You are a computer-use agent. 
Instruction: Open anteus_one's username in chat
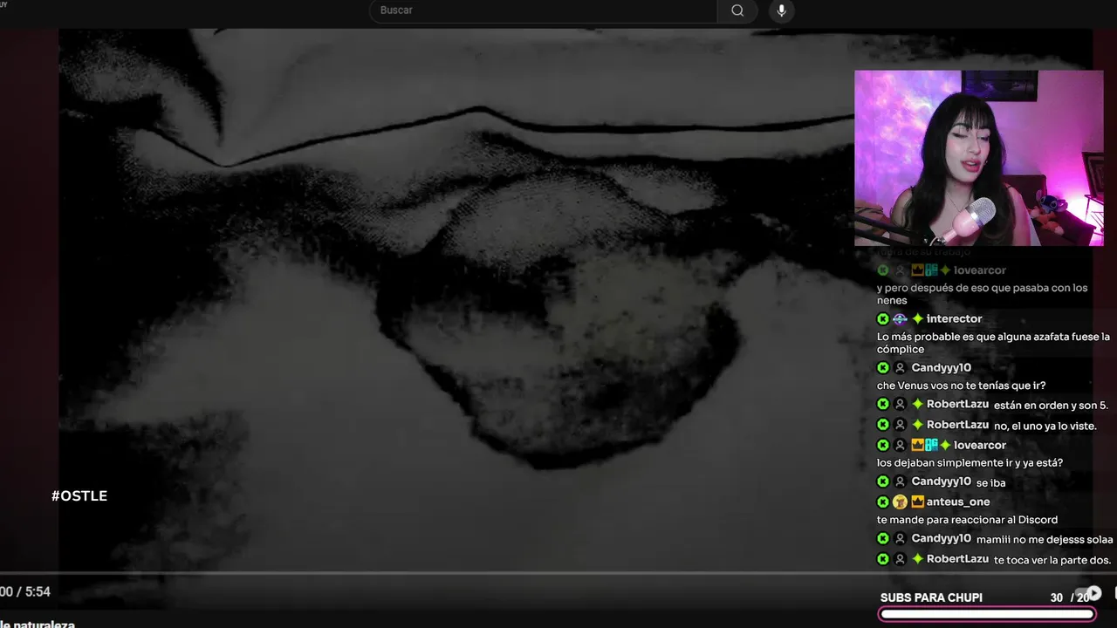tap(958, 502)
